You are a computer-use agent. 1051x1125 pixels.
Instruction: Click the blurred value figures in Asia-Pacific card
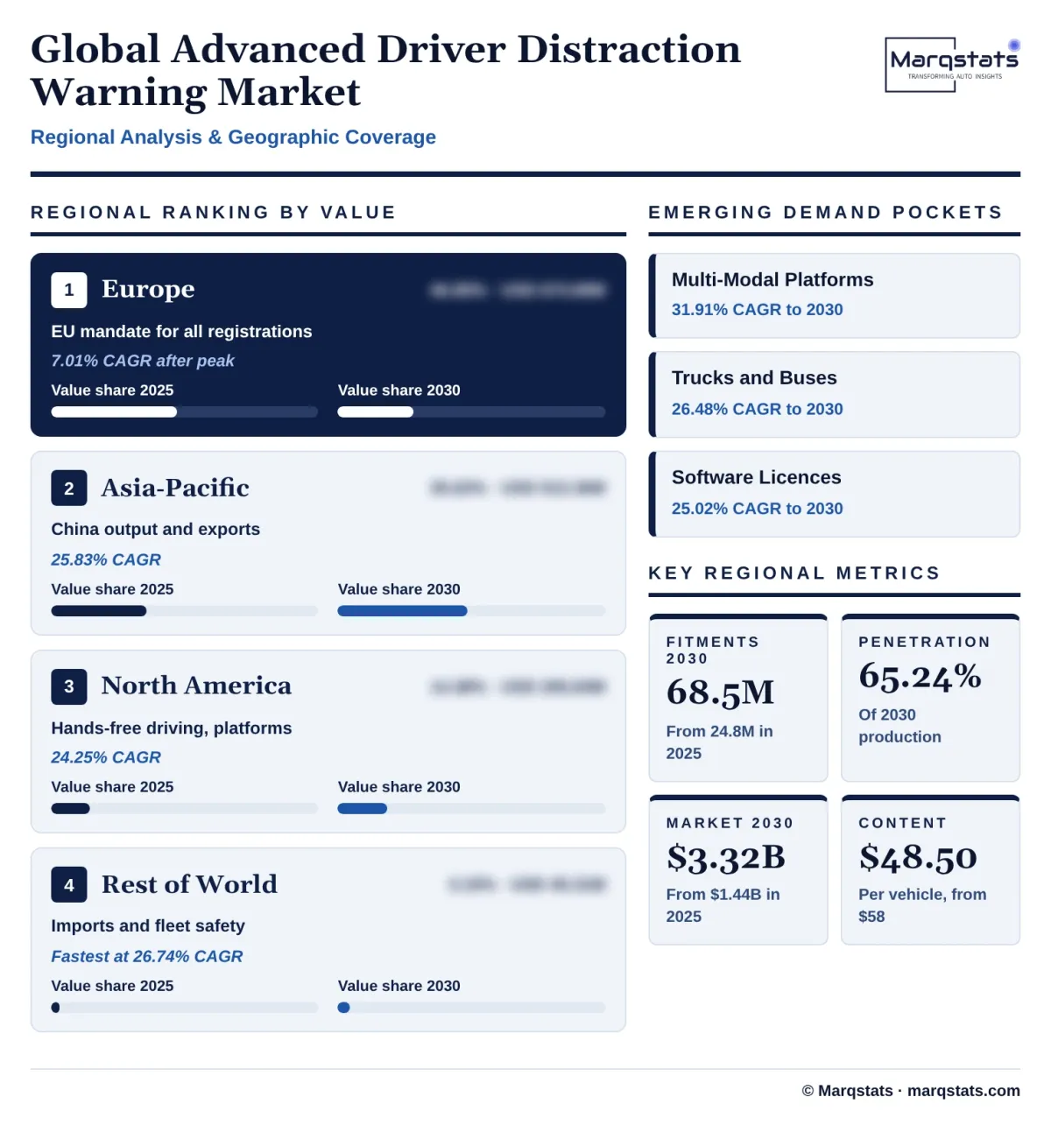[x=518, y=488]
